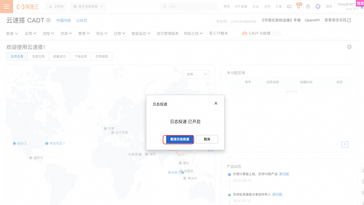Click the Alibaba Cloud logo
This screenshot has width=364, height=205.
tap(28, 7)
